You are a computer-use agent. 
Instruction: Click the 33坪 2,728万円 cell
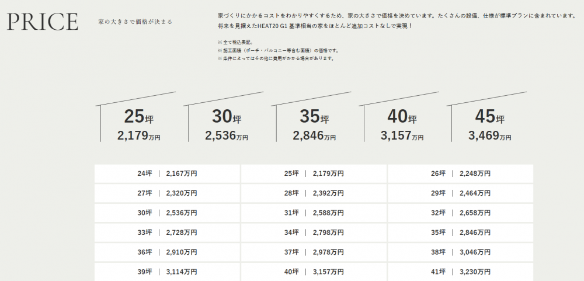tap(167, 233)
